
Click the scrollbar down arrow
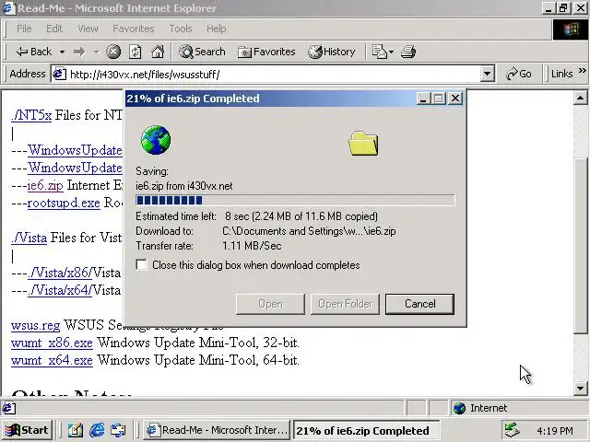pyautogui.click(x=580, y=389)
